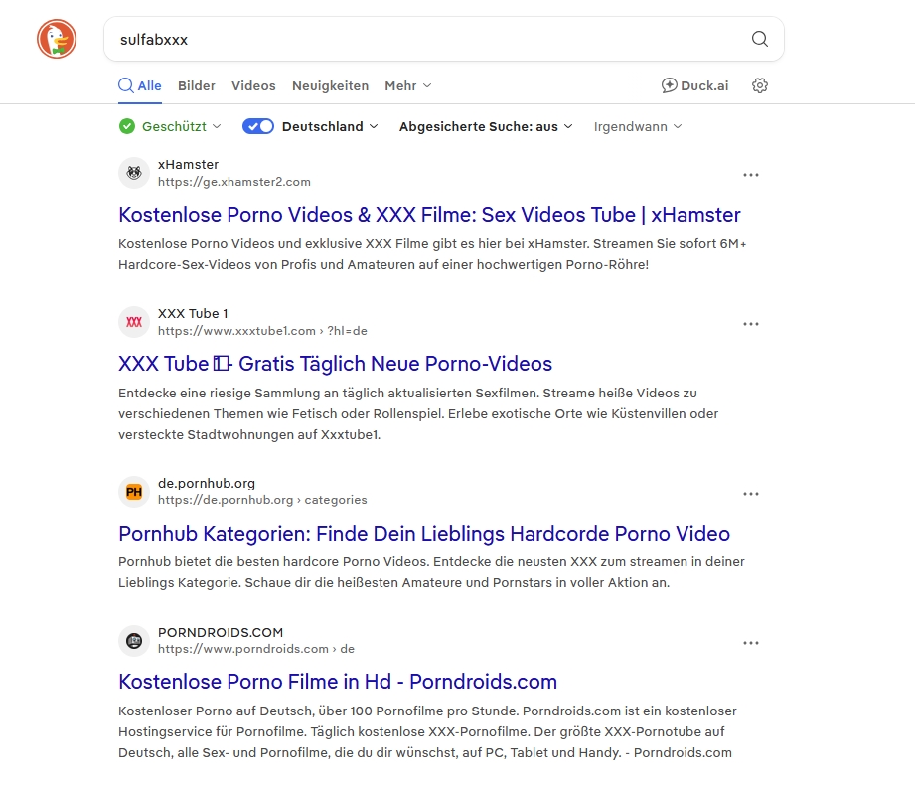The image size is (915, 790).
Task: Open Kostenlose Porno Filme in Hd link
Action: pyautogui.click(x=338, y=682)
